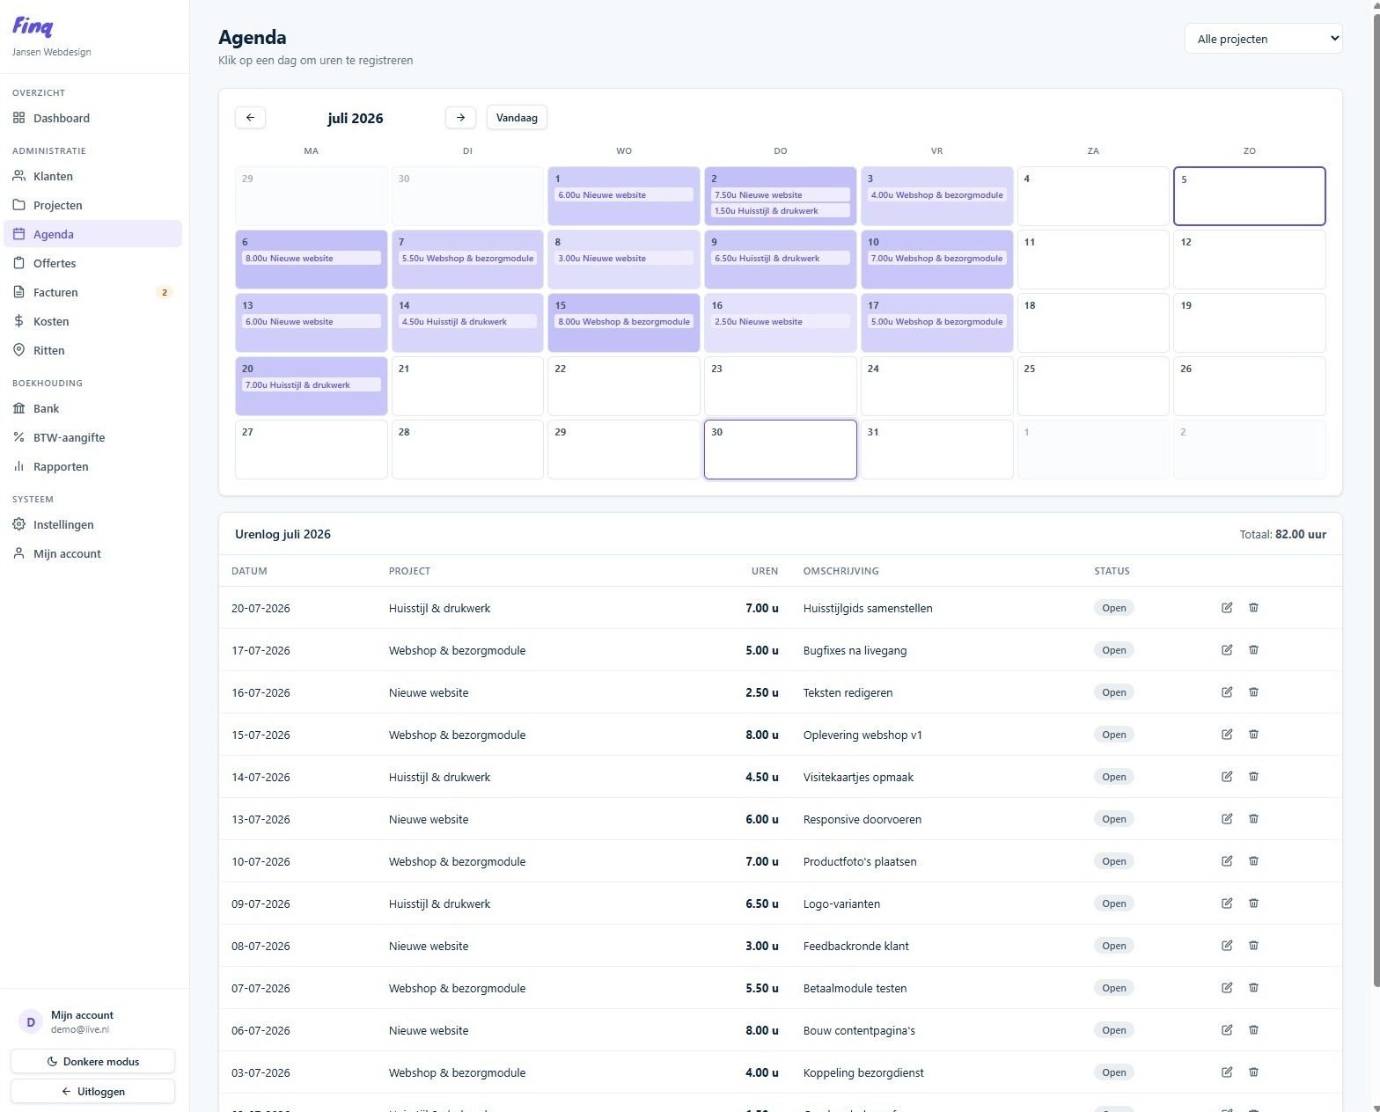Image resolution: width=1380 pixels, height=1112 pixels.
Task: Go to BTW-aangifte
Action: [x=92, y=437]
